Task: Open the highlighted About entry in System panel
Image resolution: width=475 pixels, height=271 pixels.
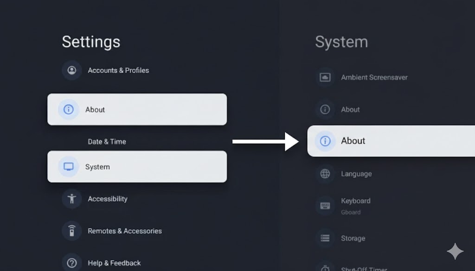Action: [x=391, y=141]
